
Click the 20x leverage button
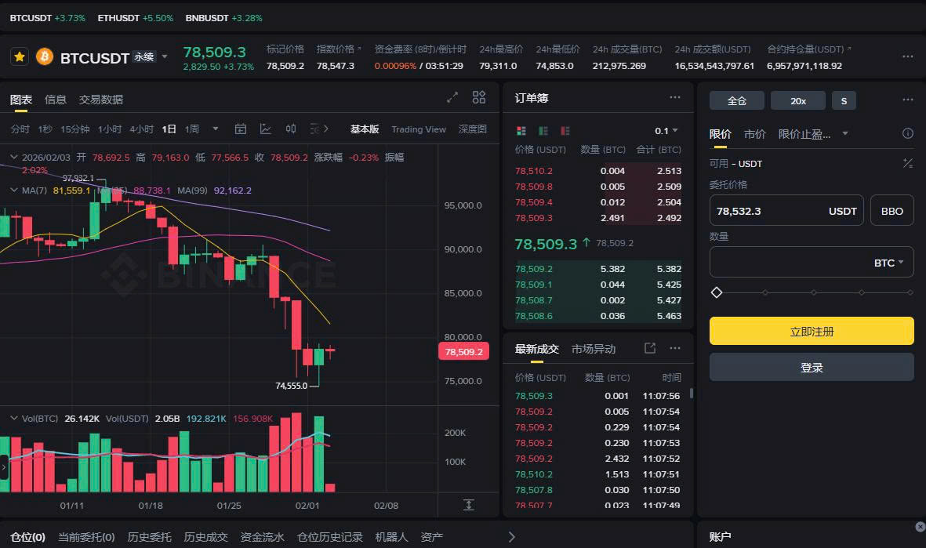tap(798, 100)
